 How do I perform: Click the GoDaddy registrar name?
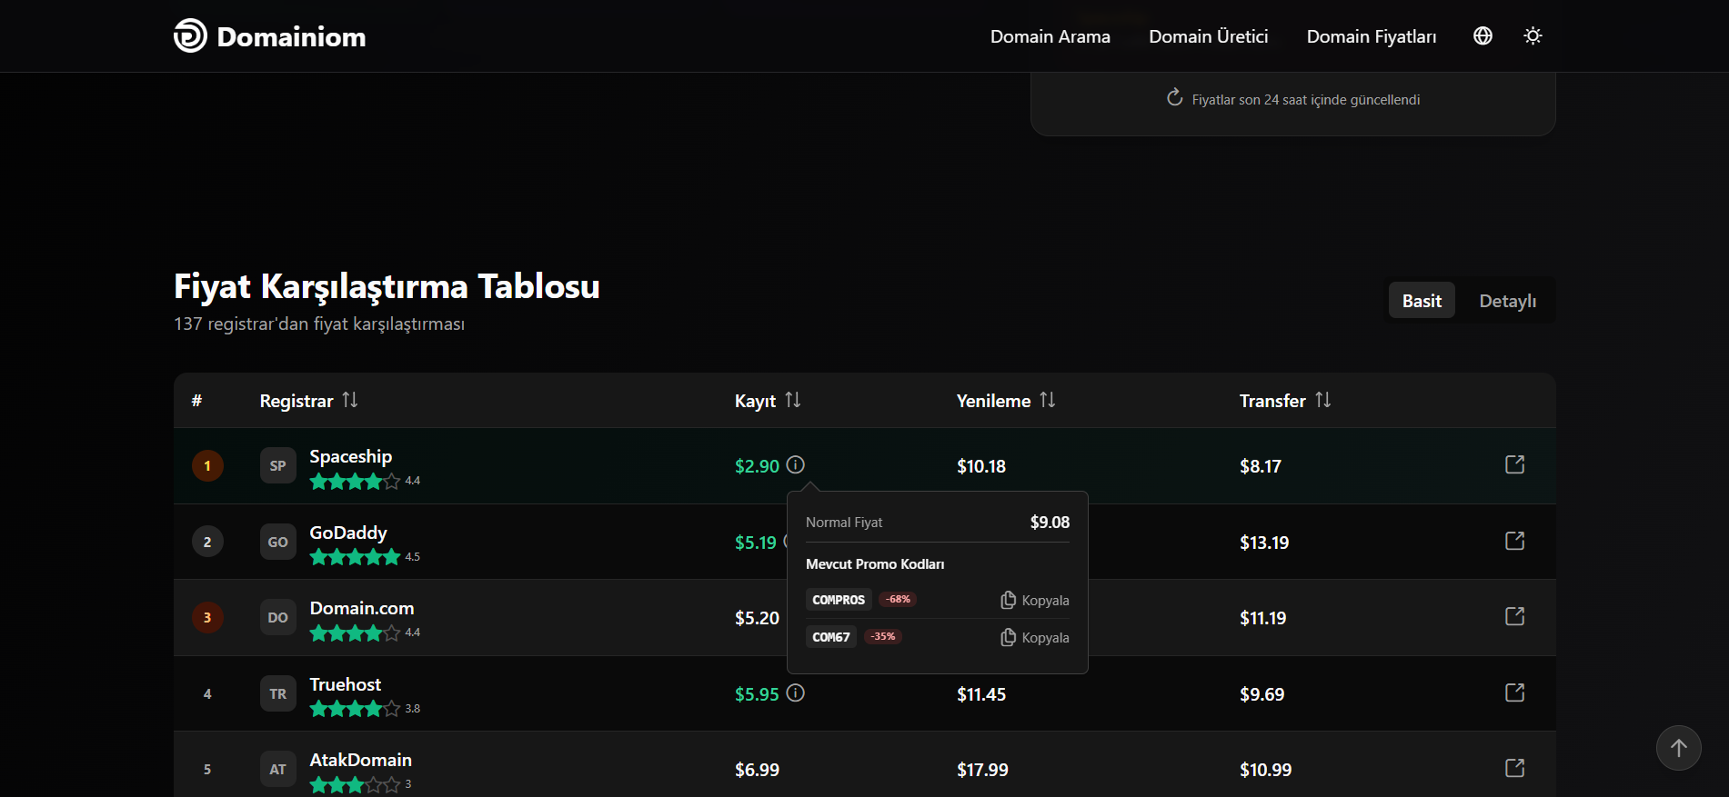coord(348,533)
